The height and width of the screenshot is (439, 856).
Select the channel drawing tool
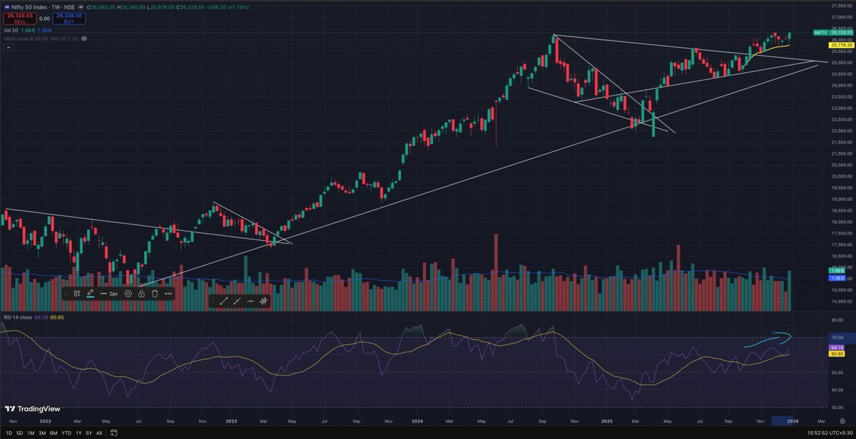click(264, 301)
